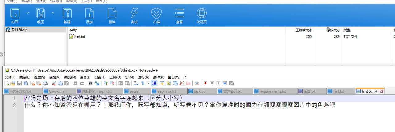Screen dimensions: 395x132
Task: Click the 类型 column header
Action: (347, 30)
